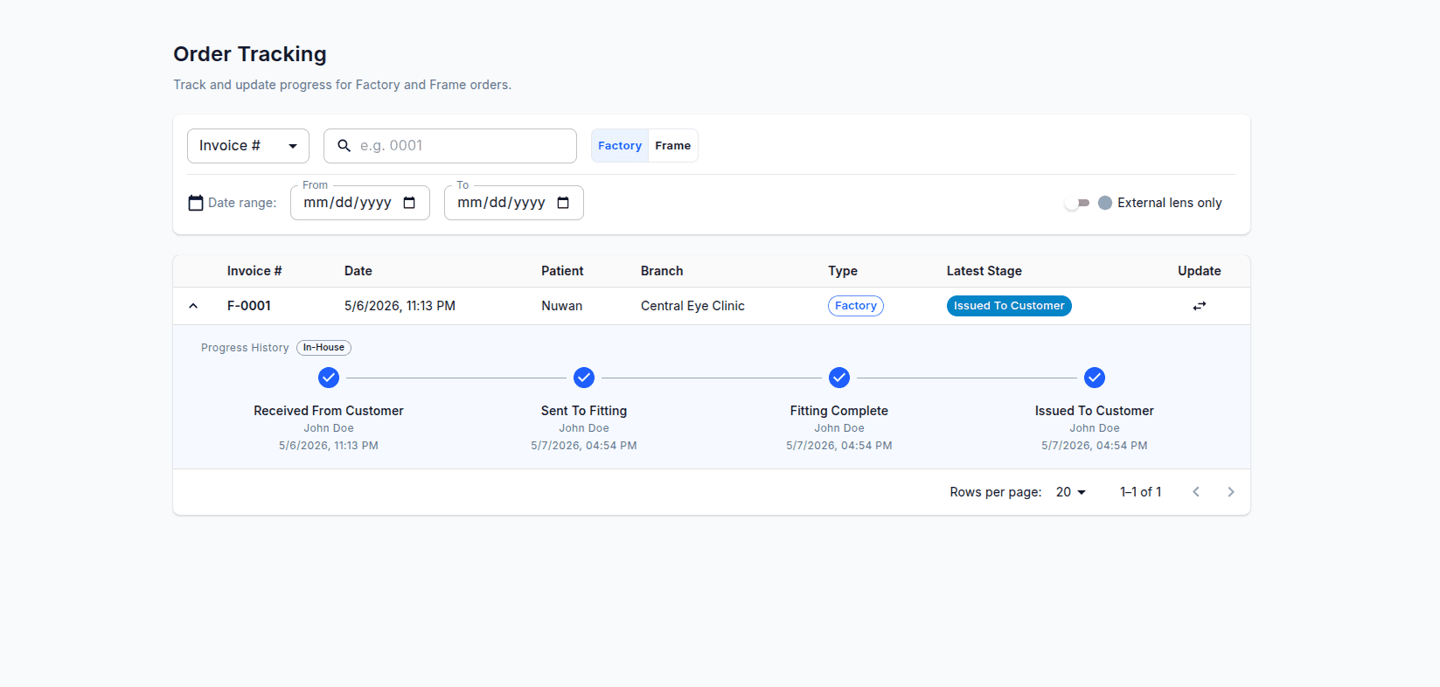The image size is (1440, 687).
Task: Click the To date input field
Action: 514,203
